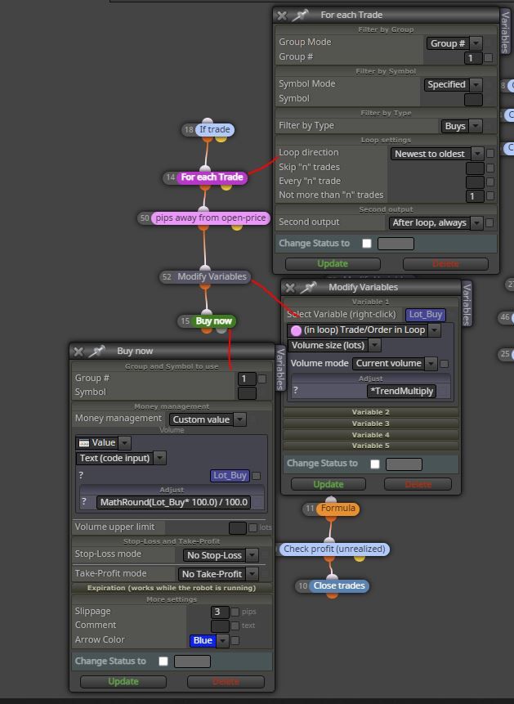Click Update in Modify Variables panel
This screenshot has height=704, width=514.
tap(329, 484)
